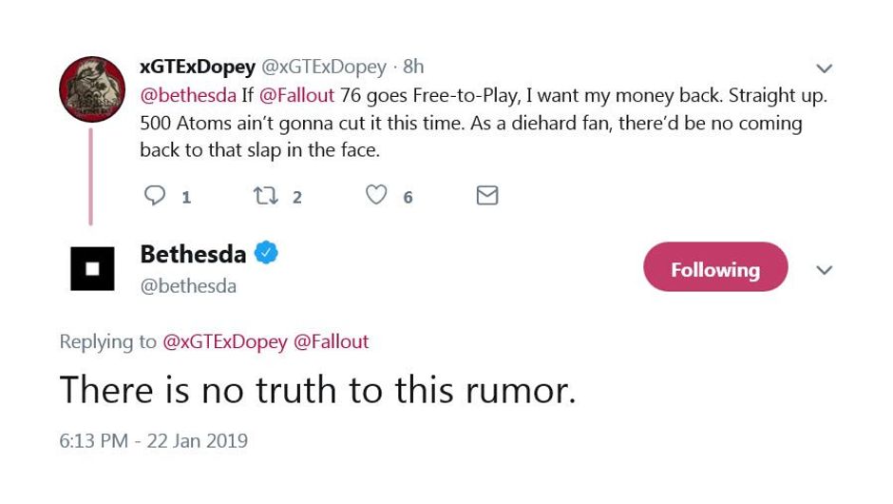Toggle the Following button for Bethesda
Screen dimensions: 893x504
pyautogui.click(x=715, y=269)
